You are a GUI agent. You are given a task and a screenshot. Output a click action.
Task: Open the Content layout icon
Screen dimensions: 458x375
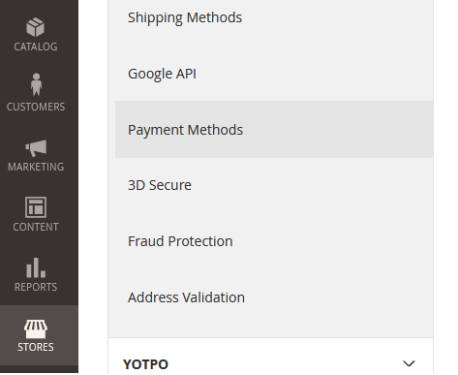(36, 207)
